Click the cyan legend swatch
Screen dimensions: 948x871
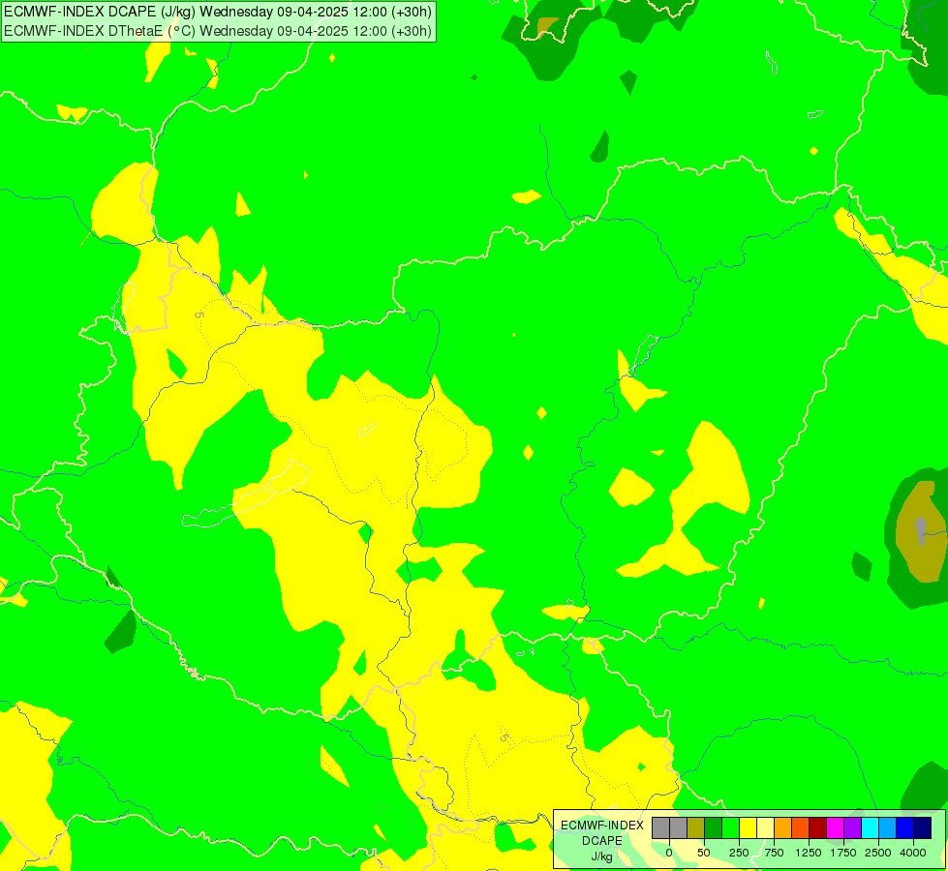point(870,828)
